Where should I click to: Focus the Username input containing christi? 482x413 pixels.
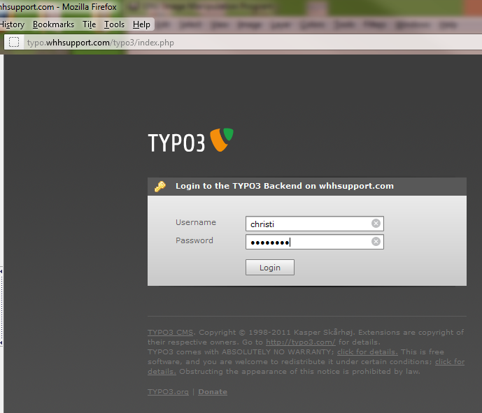click(x=308, y=224)
